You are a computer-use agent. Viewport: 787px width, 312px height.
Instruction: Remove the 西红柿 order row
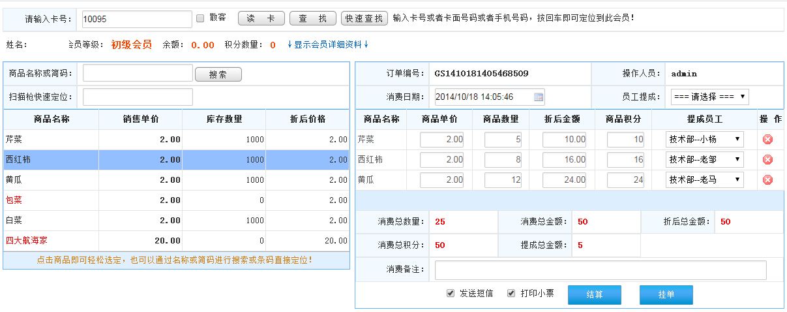[767, 159]
